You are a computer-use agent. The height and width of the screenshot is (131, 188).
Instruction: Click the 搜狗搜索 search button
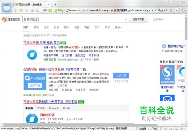(x=139, y=19)
